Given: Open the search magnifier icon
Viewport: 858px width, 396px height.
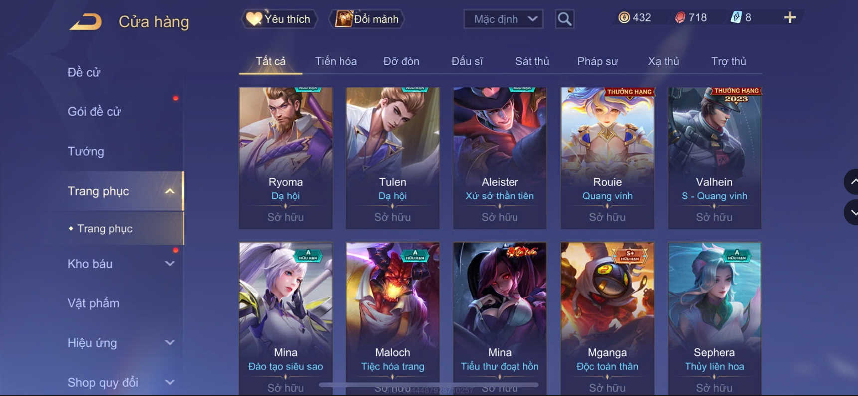Looking at the screenshot, I should [x=564, y=19].
